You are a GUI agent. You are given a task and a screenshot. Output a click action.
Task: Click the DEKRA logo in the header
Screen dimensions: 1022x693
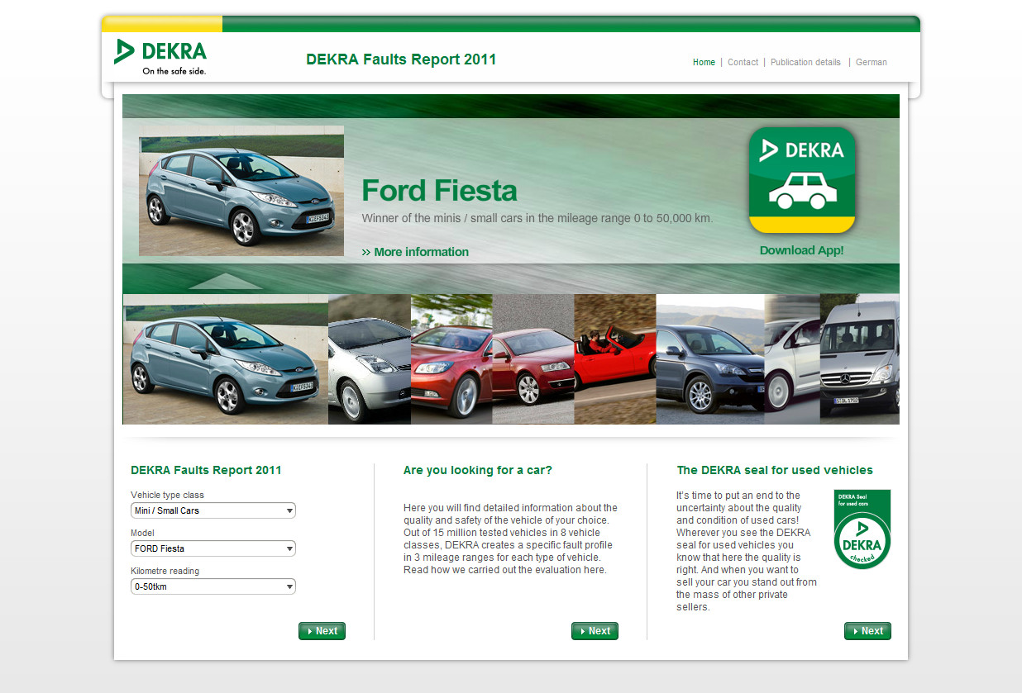pos(160,57)
